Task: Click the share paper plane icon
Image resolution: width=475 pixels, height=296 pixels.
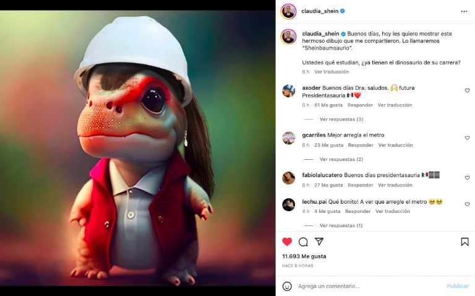Action: 319,242
